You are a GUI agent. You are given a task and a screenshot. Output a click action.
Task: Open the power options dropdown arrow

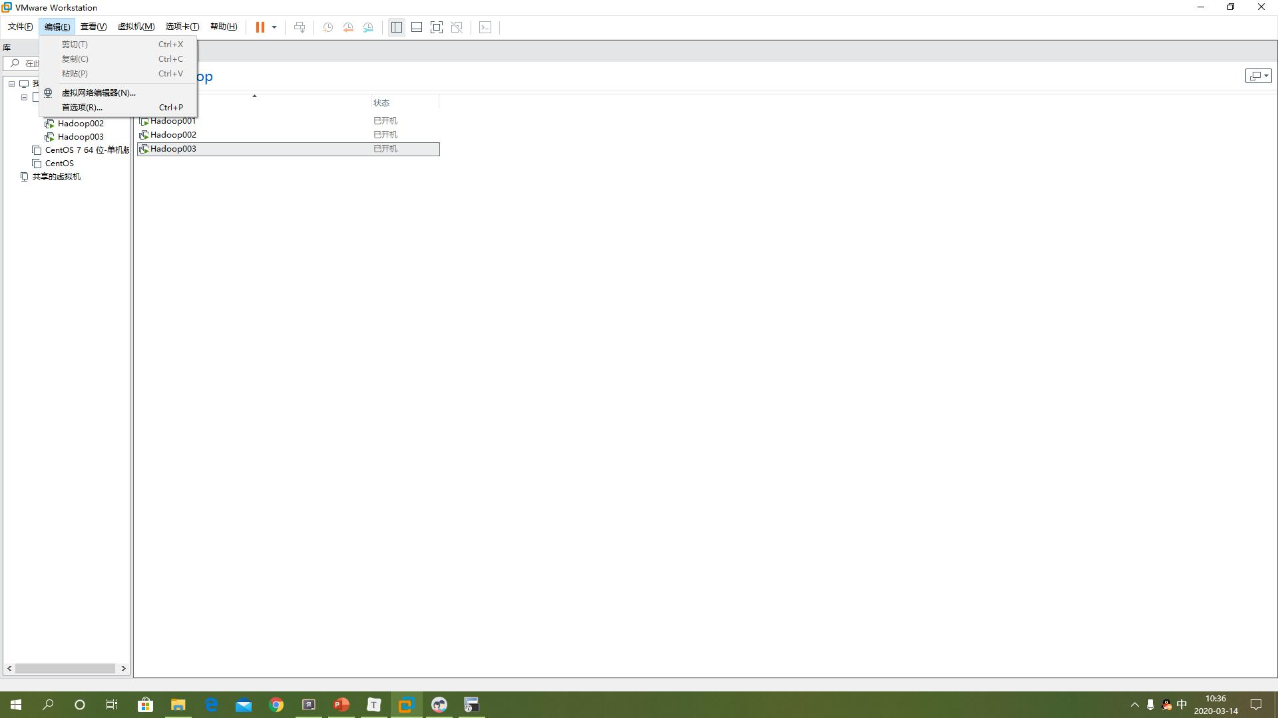coord(274,27)
